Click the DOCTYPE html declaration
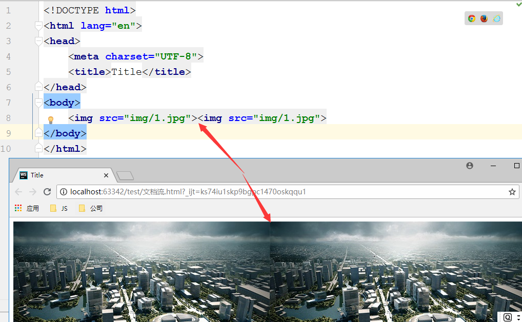The width and height of the screenshot is (522, 322). [x=90, y=10]
